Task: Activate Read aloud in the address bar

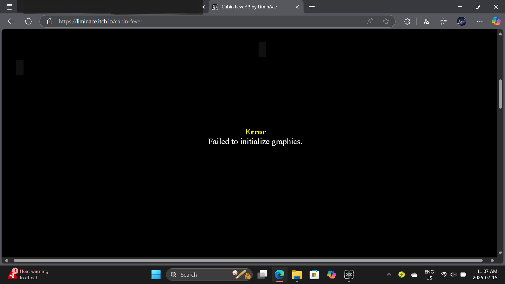Action: click(x=370, y=21)
